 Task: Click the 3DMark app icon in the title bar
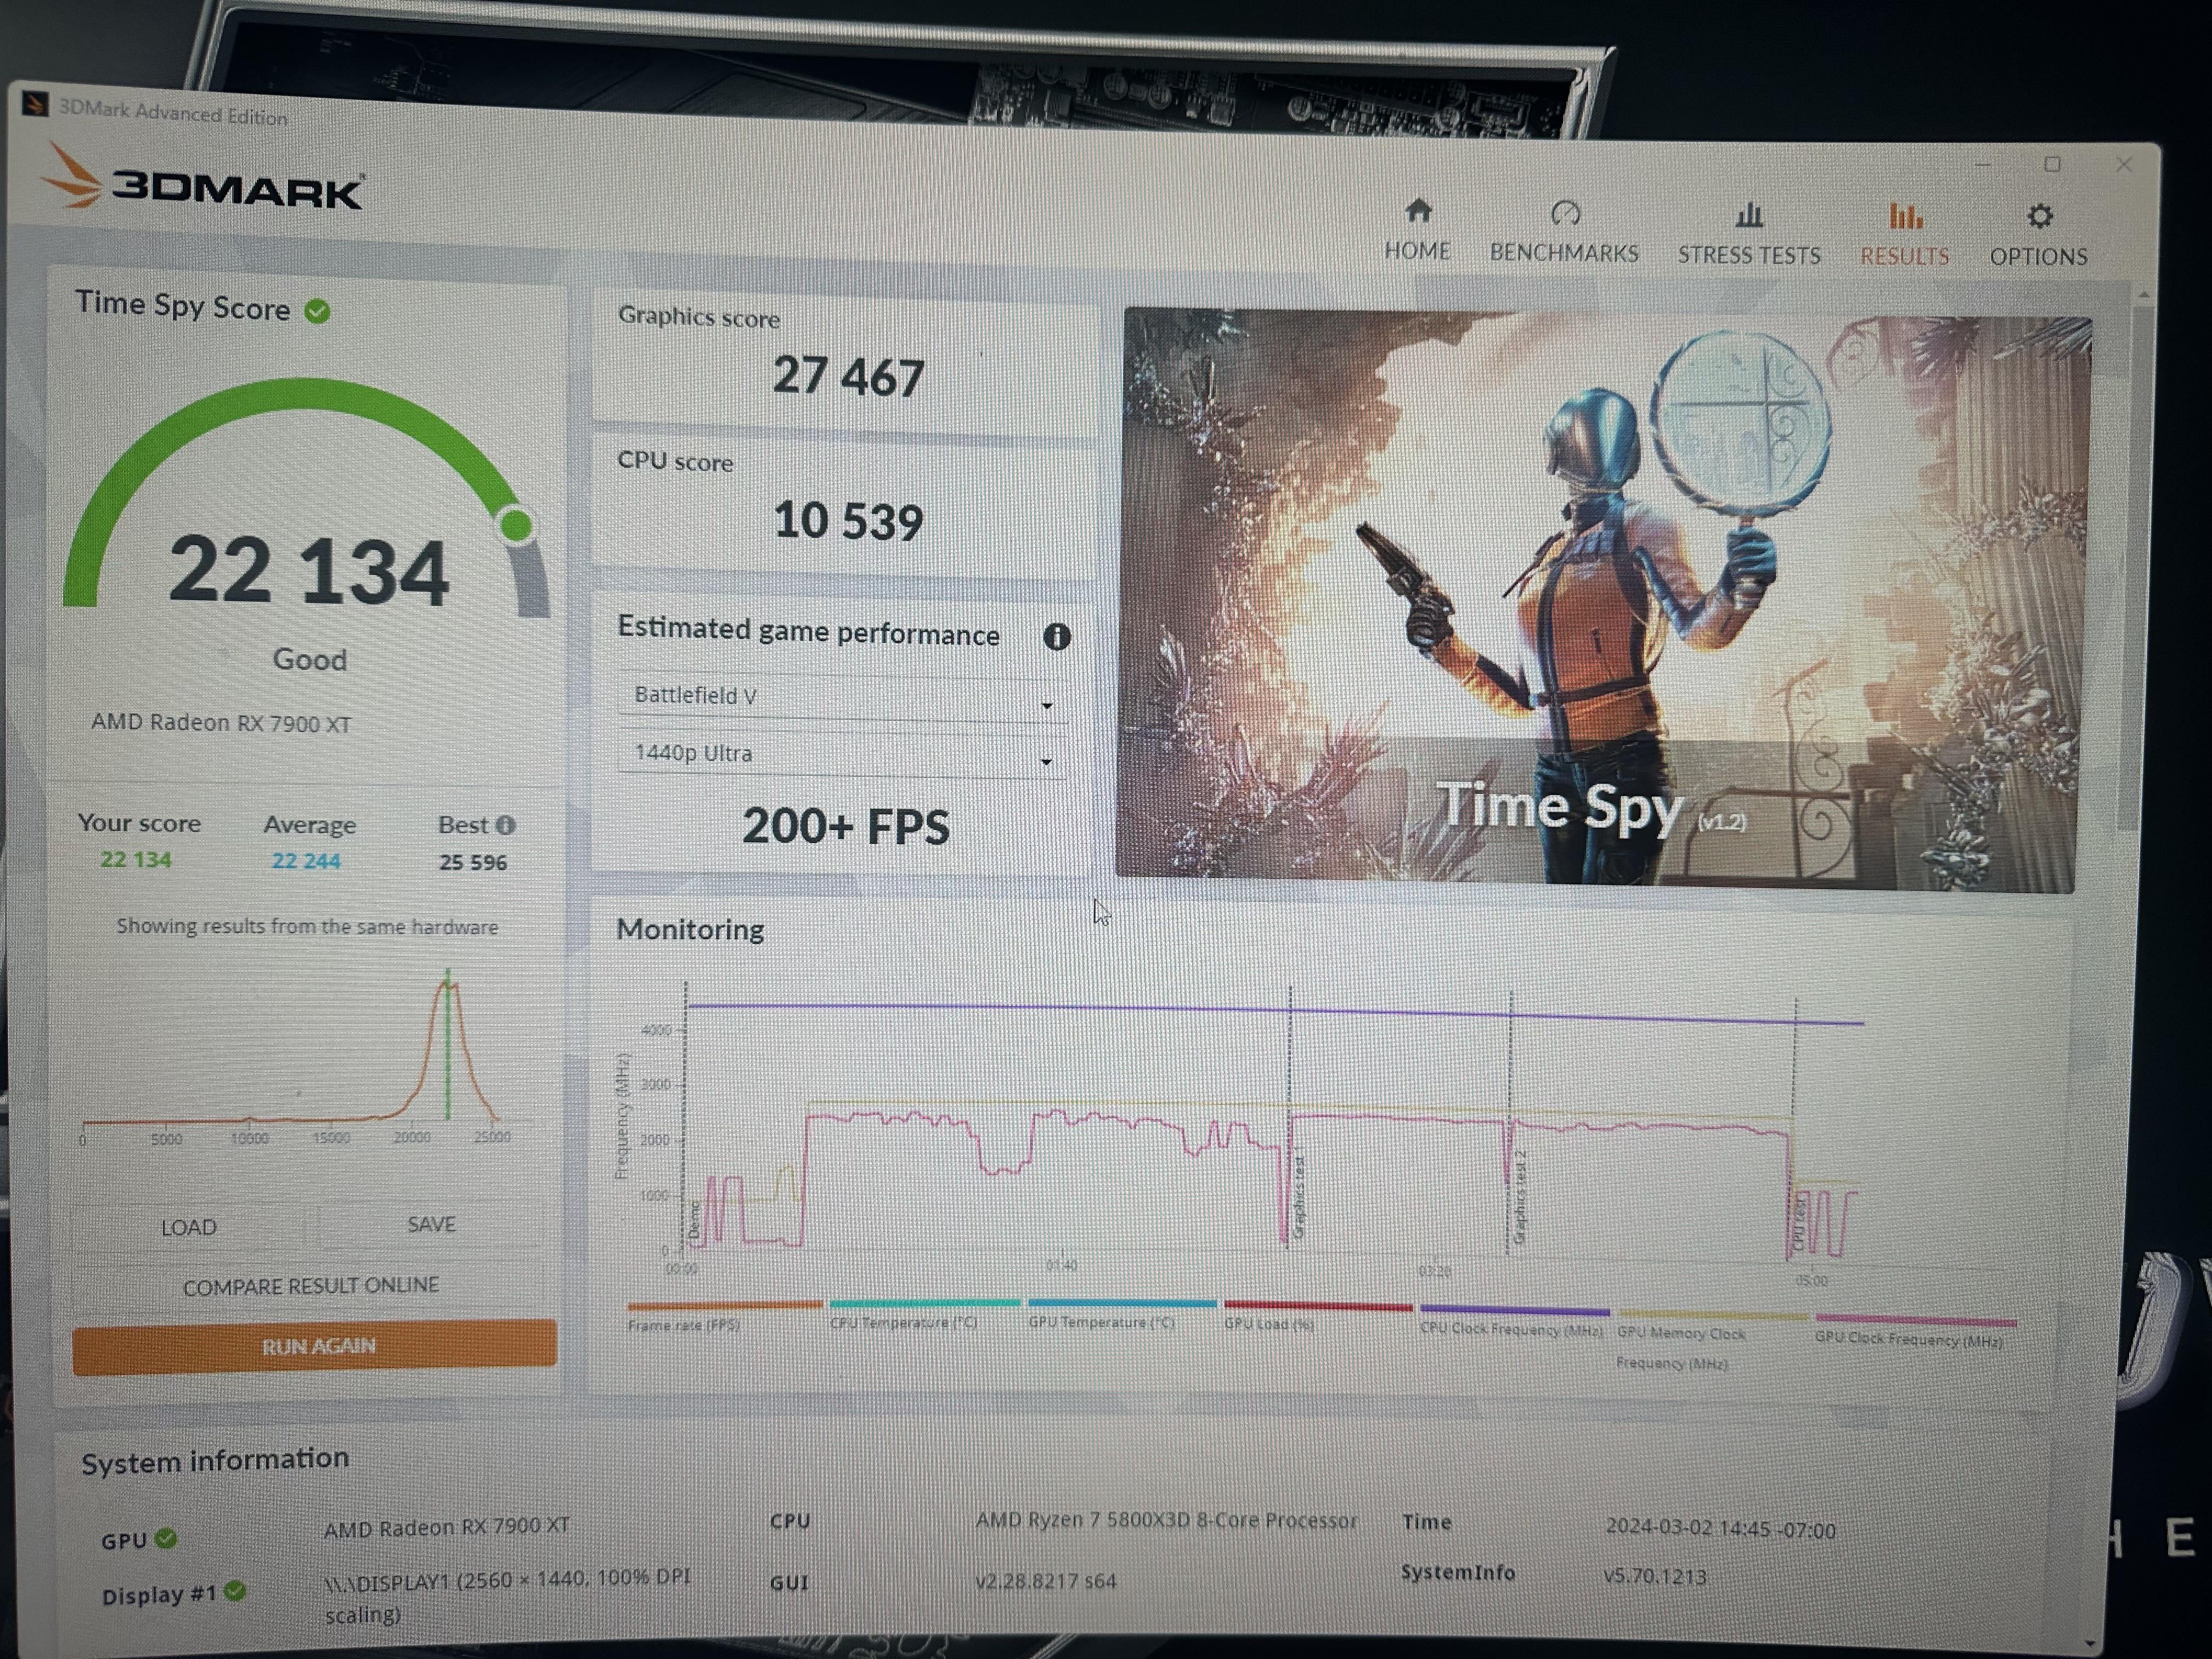pos(36,104)
